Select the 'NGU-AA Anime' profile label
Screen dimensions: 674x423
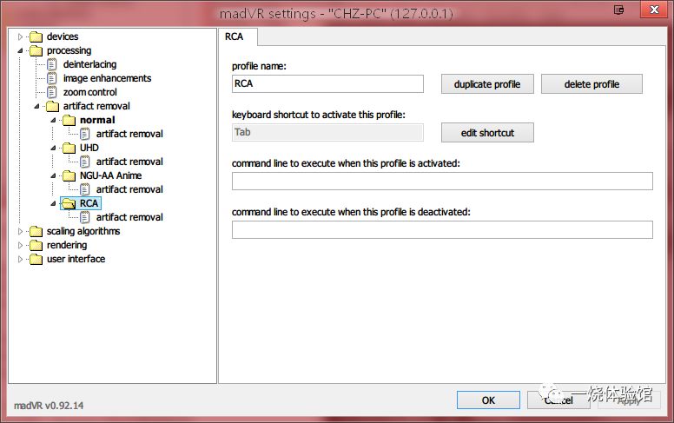[x=110, y=175]
